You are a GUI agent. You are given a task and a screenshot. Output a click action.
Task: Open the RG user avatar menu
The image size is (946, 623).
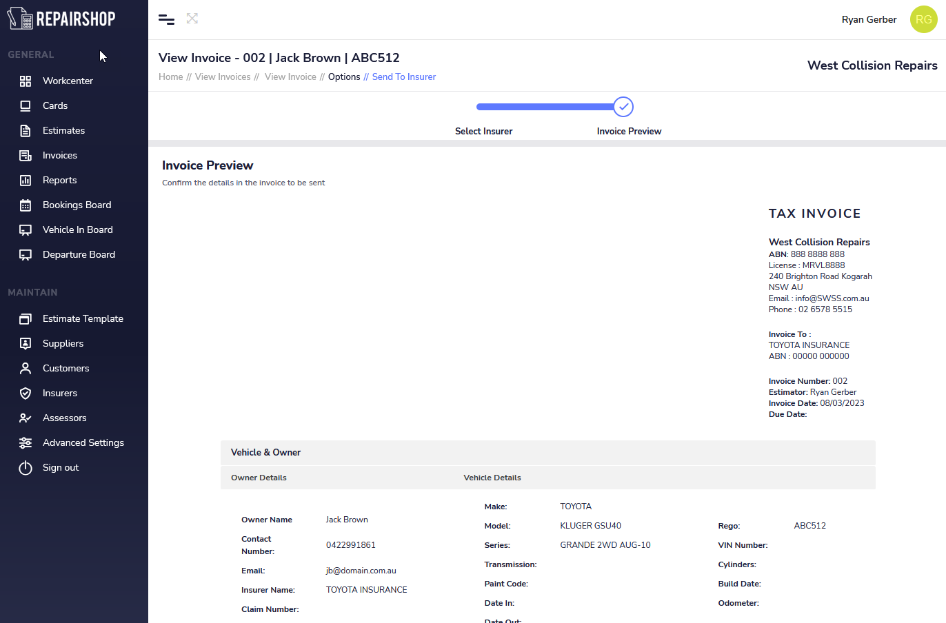(923, 19)
